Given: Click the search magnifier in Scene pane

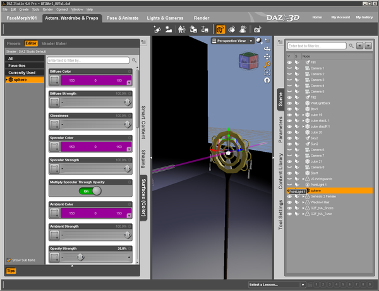Looking at the screenshot, I should point(351,46).
